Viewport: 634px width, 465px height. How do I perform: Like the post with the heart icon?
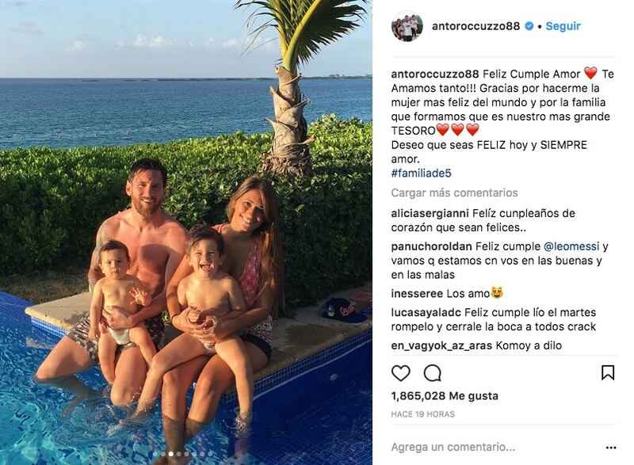click(401, 373)
